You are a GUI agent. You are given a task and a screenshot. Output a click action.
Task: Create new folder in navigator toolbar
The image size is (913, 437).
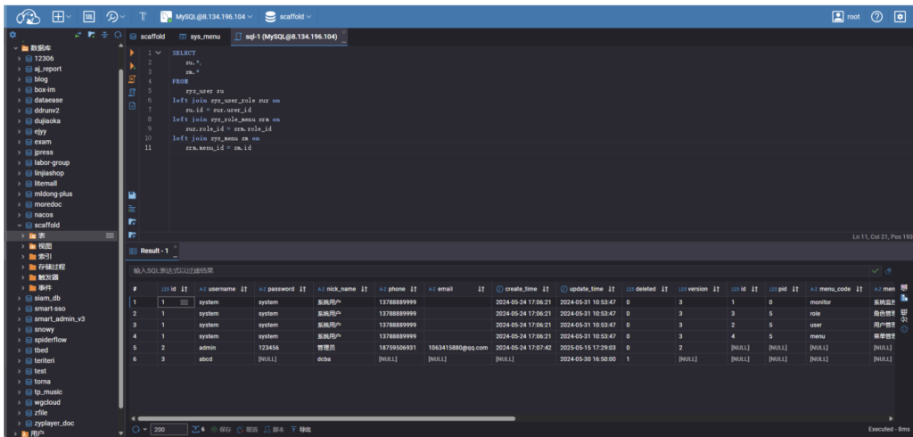point(92,35)
